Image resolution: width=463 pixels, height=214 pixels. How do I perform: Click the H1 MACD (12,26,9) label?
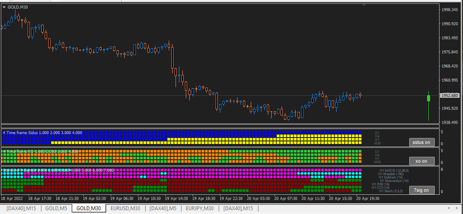tap(394, 170)
